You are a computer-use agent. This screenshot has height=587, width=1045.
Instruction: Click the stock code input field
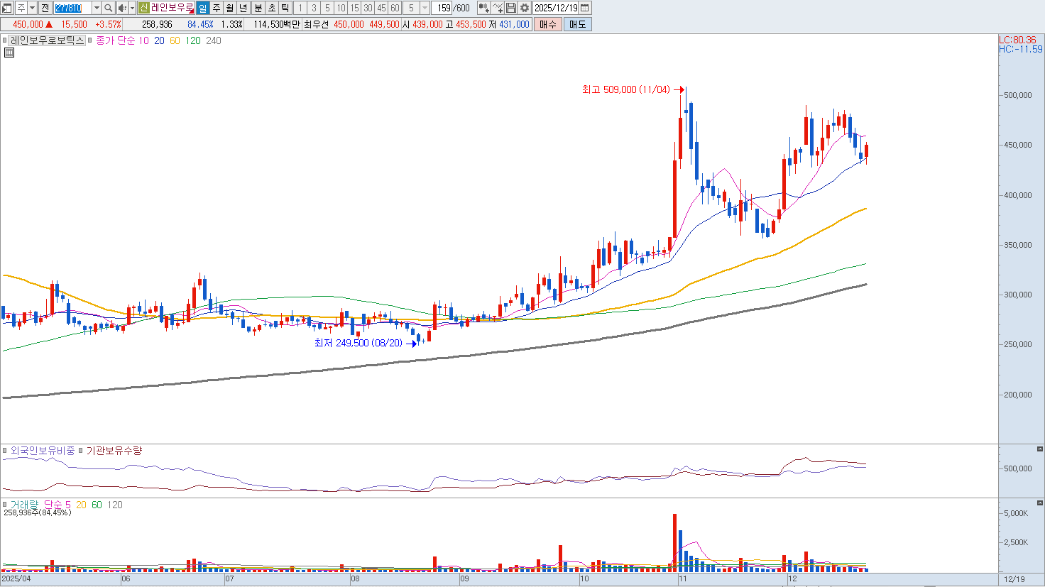pyautogui.click(x=72, y=8)
